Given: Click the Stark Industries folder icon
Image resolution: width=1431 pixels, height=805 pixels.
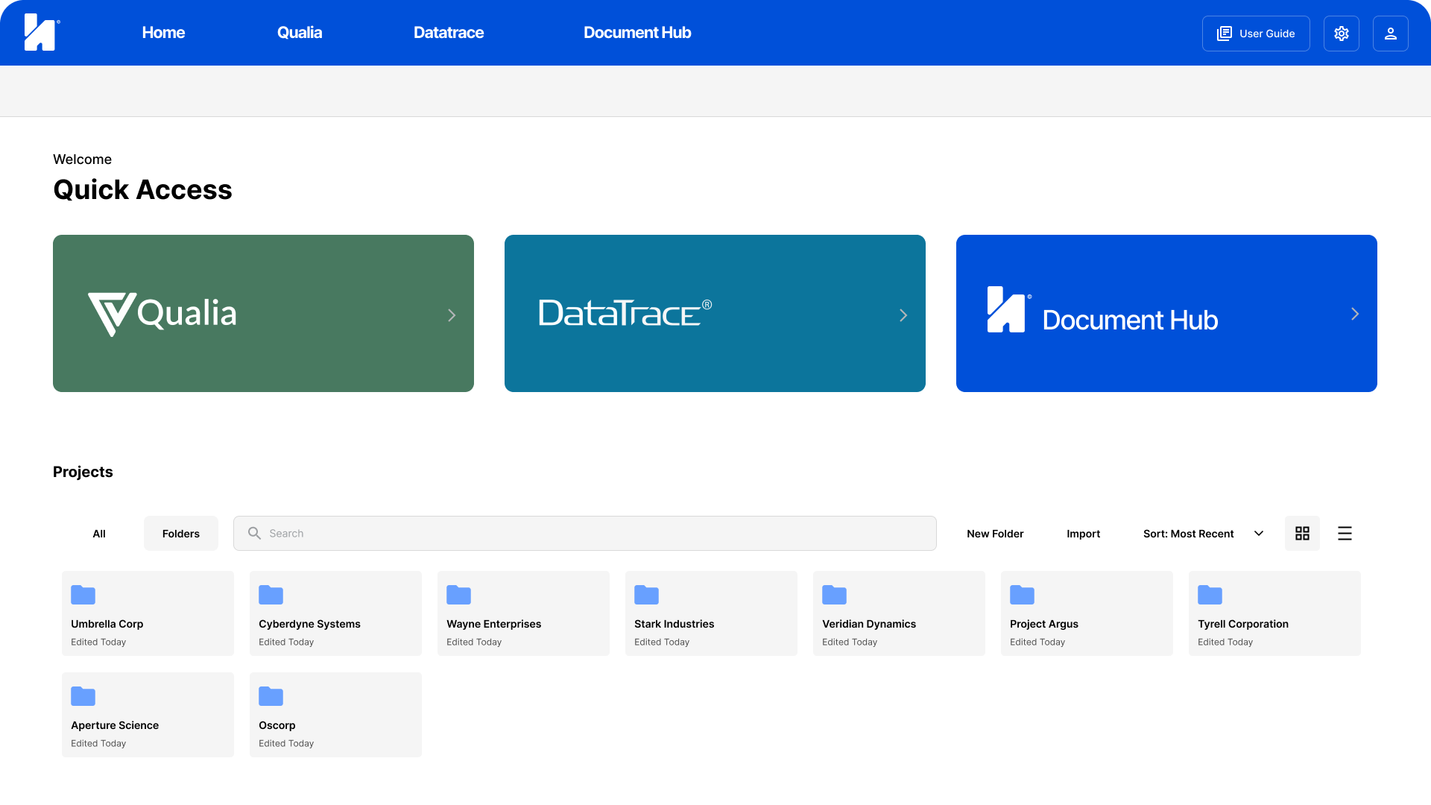Looking at the screenshot, I should tap(646, 595).
